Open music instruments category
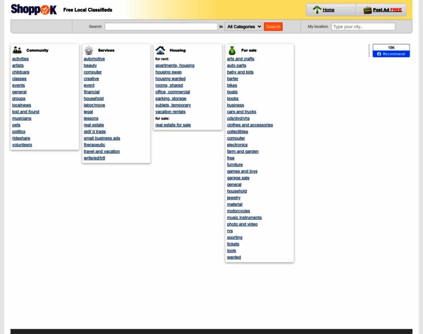This screenshot has height=334, width=423. click(x=244, y=218)
